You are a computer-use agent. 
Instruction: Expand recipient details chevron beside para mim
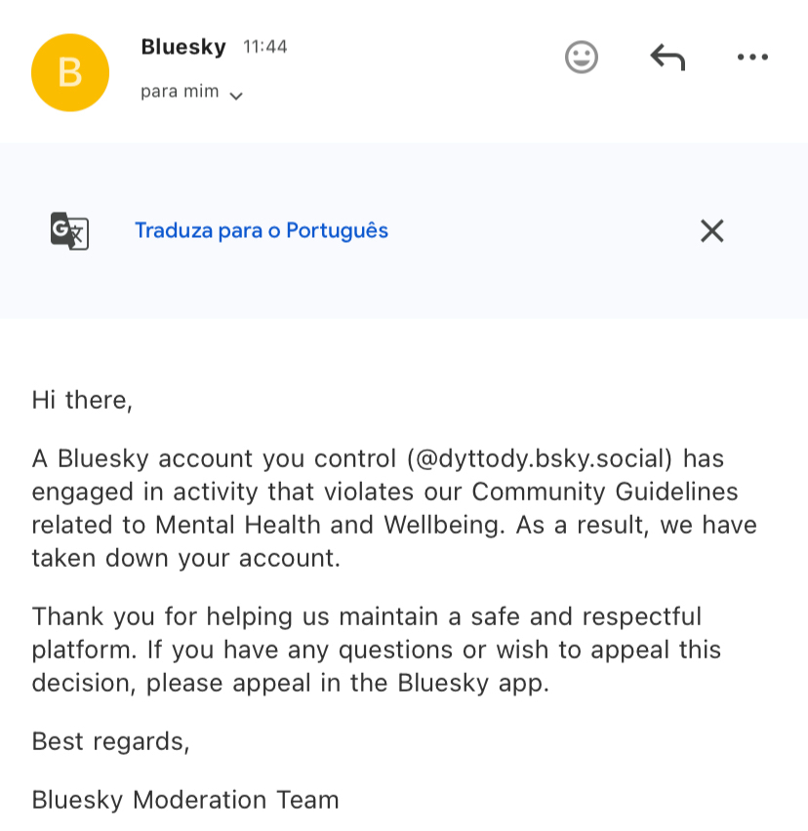pyautogui.click(x=236, y=96)
